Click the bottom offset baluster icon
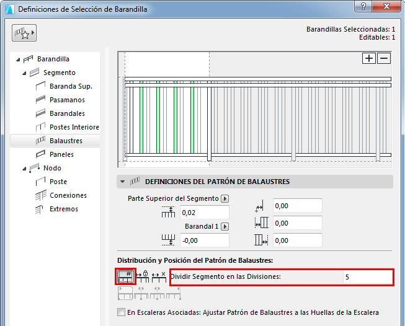This screenshot has height=326, width=405. tap(169, 240)
